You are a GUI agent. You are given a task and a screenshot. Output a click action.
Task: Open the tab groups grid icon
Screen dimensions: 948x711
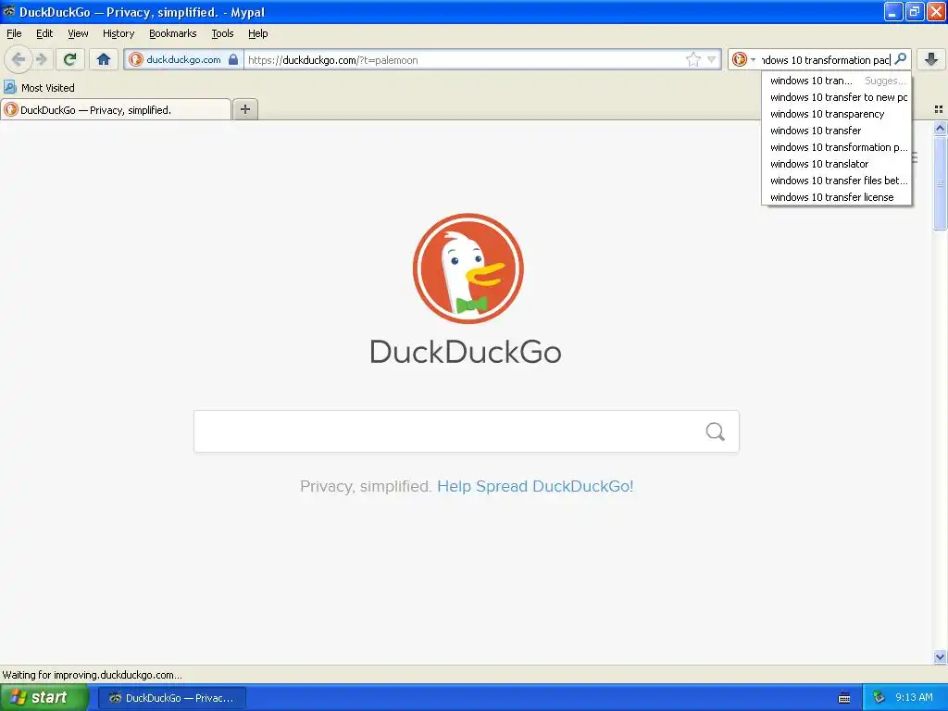coord(939,109)
